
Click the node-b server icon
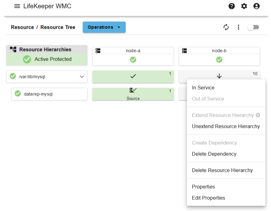pos(184,51)
